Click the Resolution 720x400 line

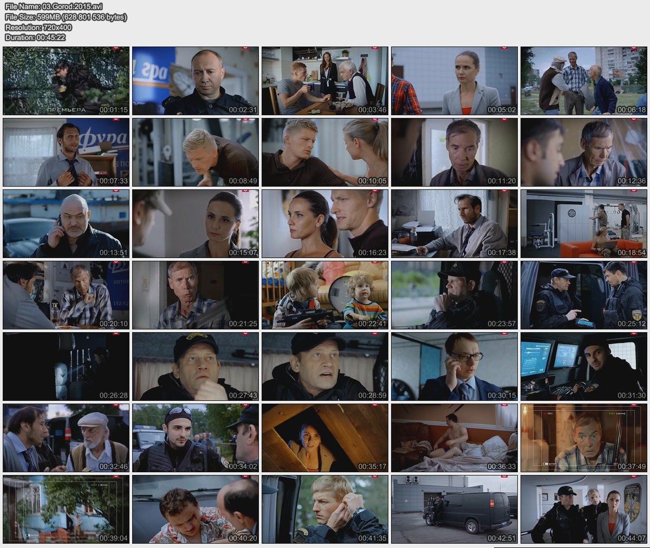coord(38,27)
